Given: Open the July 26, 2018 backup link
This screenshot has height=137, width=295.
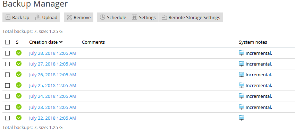Looking at the screenshot, I should 52,75.
